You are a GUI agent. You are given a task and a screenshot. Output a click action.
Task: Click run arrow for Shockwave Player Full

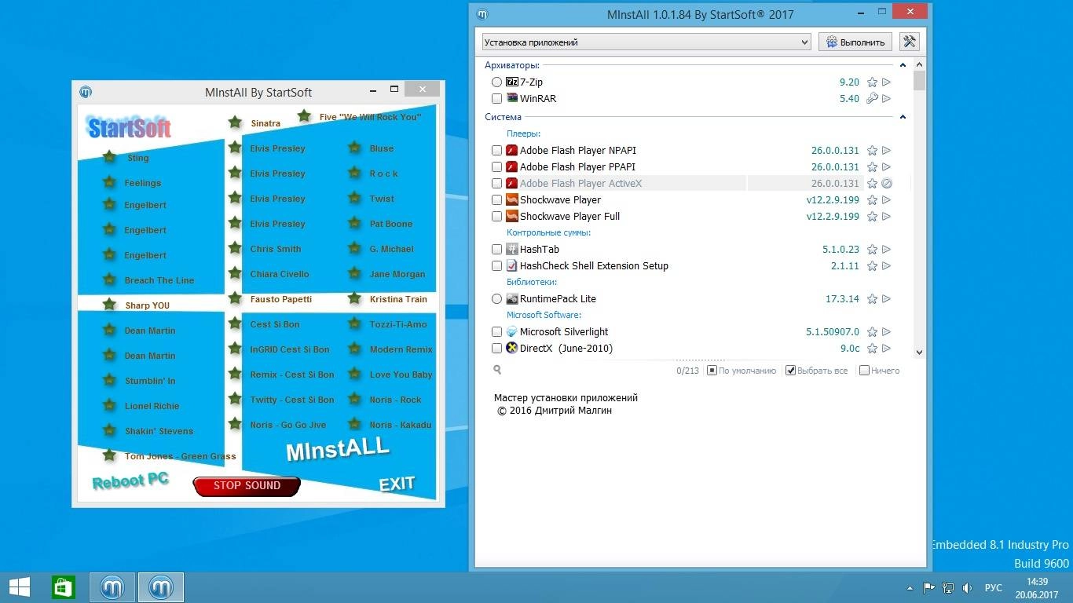point(886,216)
